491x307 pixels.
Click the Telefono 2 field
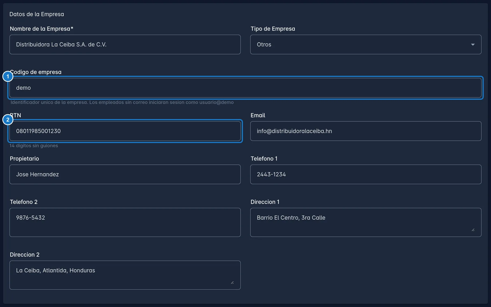(x=125, y=222)
